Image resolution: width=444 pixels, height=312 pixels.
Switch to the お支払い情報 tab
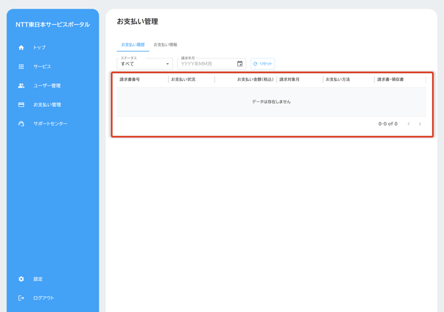point(166,45)
